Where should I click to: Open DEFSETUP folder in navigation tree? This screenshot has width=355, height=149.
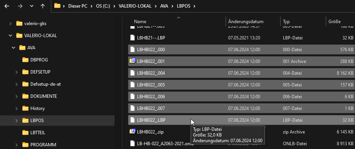pos(40,72)
